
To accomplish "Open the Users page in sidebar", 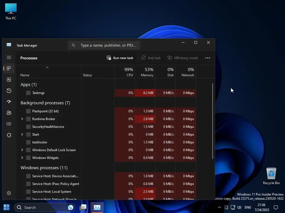I will point(9,113).
